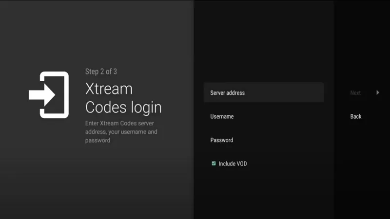
Task: Click the Username label text
Action: (x=222, y=116)
